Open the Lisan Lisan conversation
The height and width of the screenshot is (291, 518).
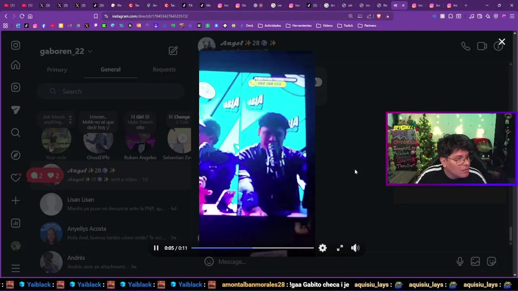111,204
